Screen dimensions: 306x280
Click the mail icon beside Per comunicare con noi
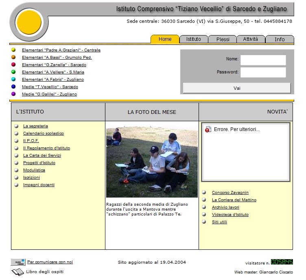[18, 262]
